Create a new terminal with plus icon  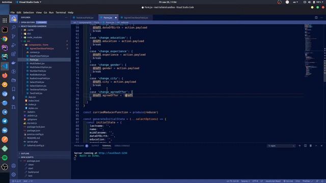pyautogui.click(x=300, y=146)
